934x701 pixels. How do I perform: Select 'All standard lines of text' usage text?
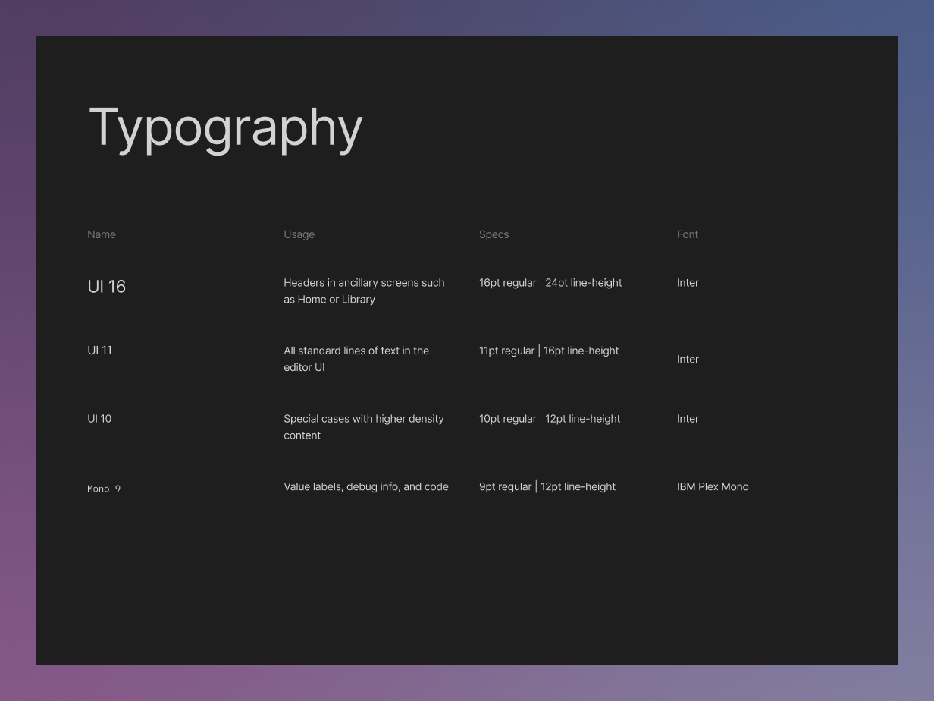point(356,359)
